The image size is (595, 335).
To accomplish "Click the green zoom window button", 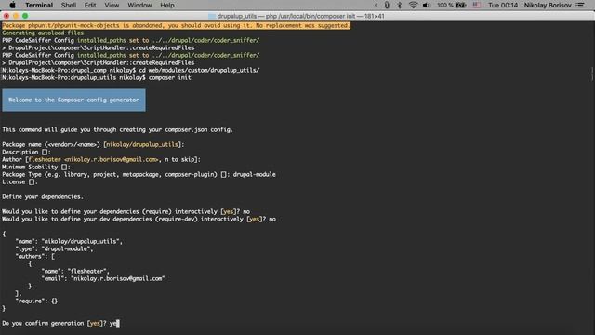I will click(x=25, y=16).
